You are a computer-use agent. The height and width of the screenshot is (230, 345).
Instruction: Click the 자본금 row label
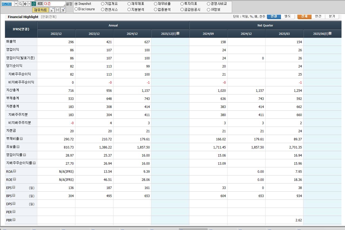[x=11, y=130]
